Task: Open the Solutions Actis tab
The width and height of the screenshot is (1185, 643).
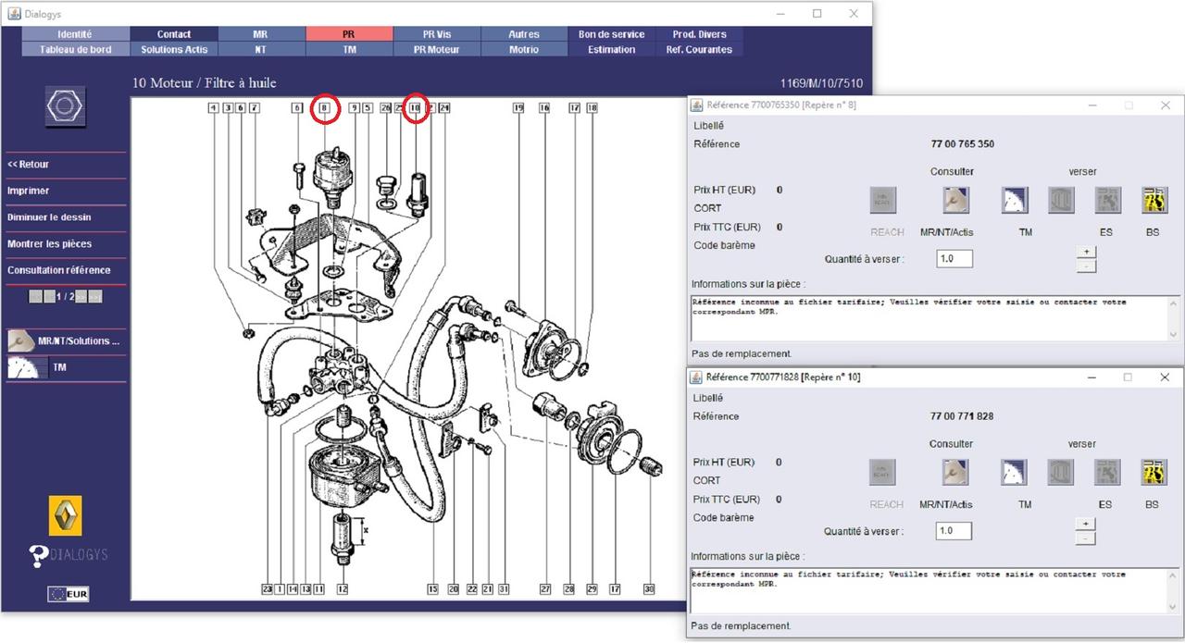Action: pyautogui.click(x=174, y=49)
